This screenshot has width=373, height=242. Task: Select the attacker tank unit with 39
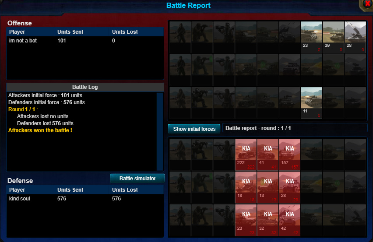333,37
